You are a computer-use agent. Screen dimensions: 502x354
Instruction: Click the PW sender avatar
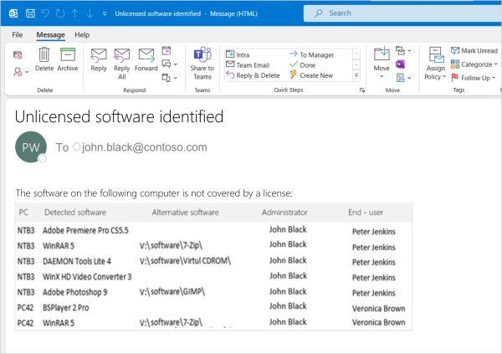31,147
